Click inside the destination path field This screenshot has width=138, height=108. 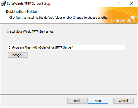click(x=67, y=48)
